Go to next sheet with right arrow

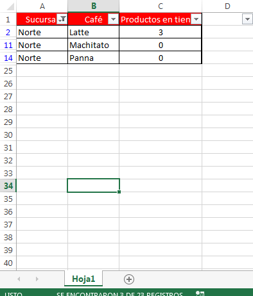[x=37, y=279]
